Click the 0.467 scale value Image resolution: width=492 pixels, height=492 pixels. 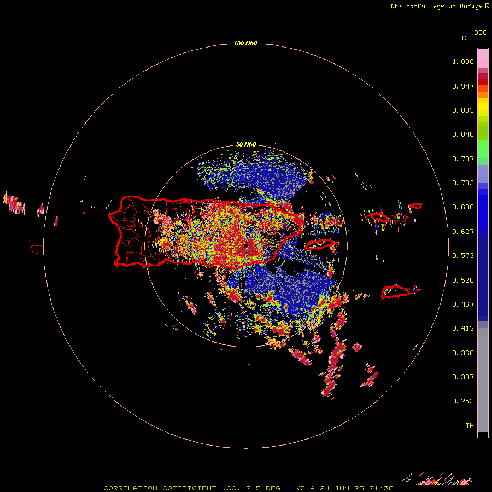coord(463,304)
